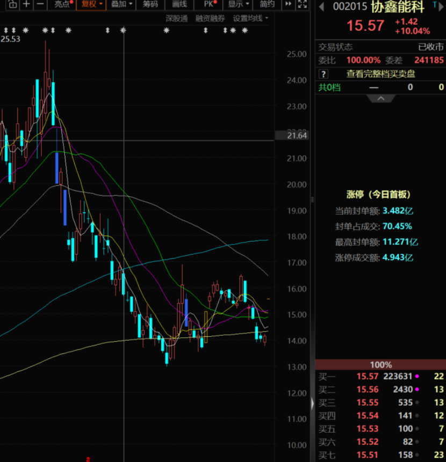Activate the 画线 drawing tools
Image resolution: width=446 pixels, height=462 pixels.
click(x=179, y=4)
